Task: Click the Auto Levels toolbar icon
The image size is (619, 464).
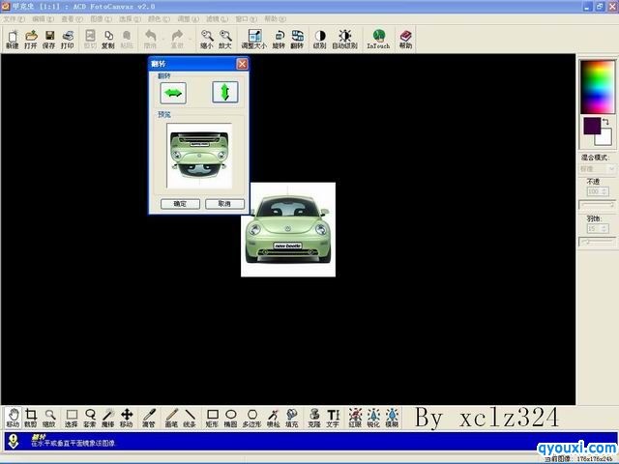Action: coord(344,39)
